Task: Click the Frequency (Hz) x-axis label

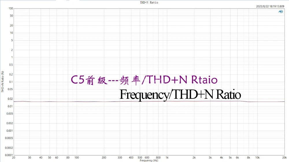Action: pyautogui.click(x=149, y=160)
